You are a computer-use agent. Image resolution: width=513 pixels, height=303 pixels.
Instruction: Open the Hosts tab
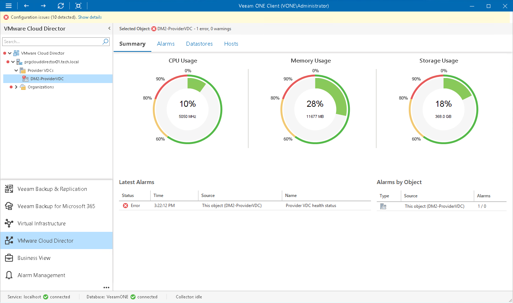point(231,44)
